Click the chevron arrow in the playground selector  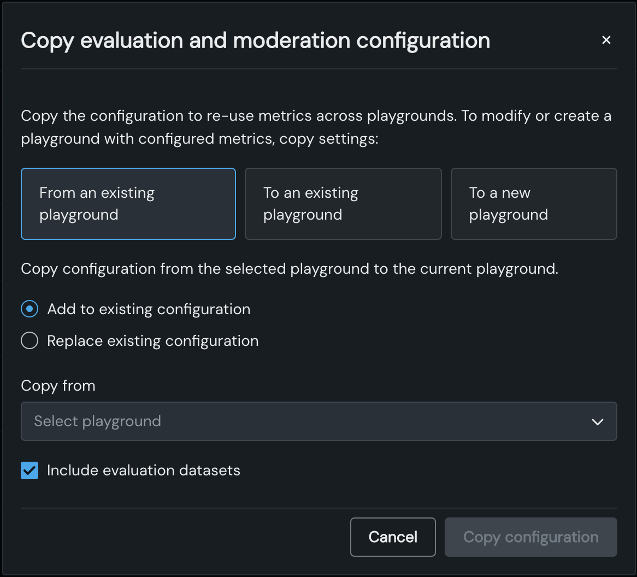point(597,421)
